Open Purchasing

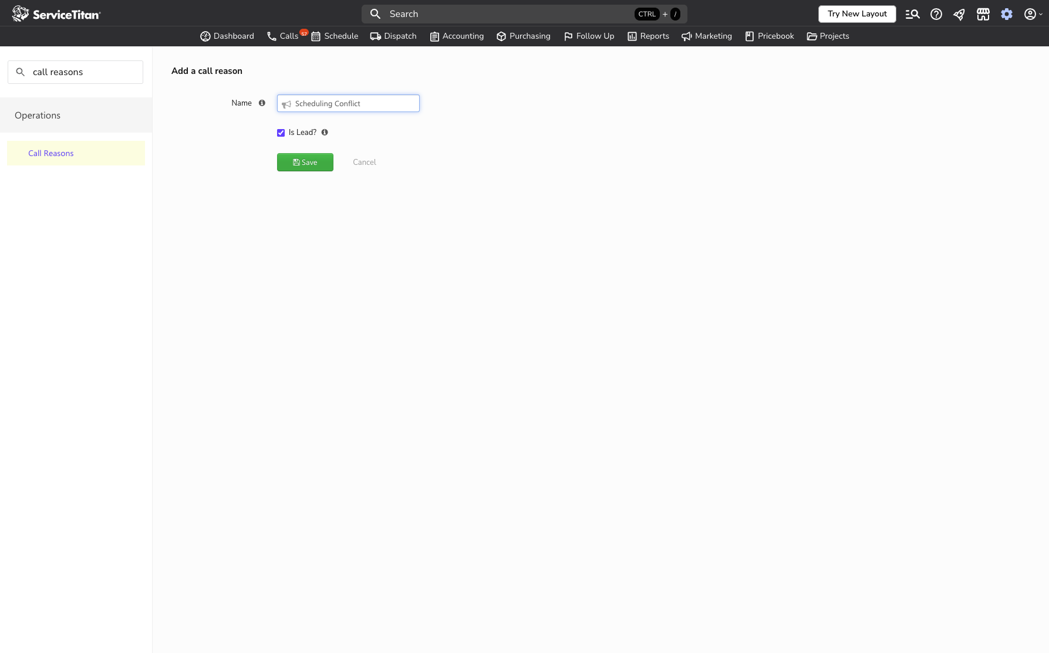[524, 36]
